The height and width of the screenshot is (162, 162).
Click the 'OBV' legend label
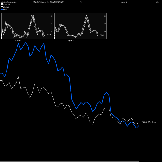5,10
